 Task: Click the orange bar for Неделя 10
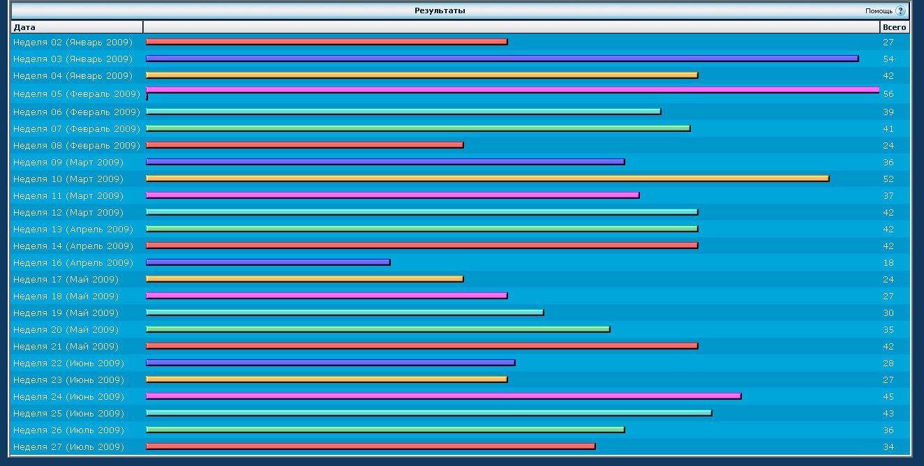pyautogui.click(x=487, y=179)
